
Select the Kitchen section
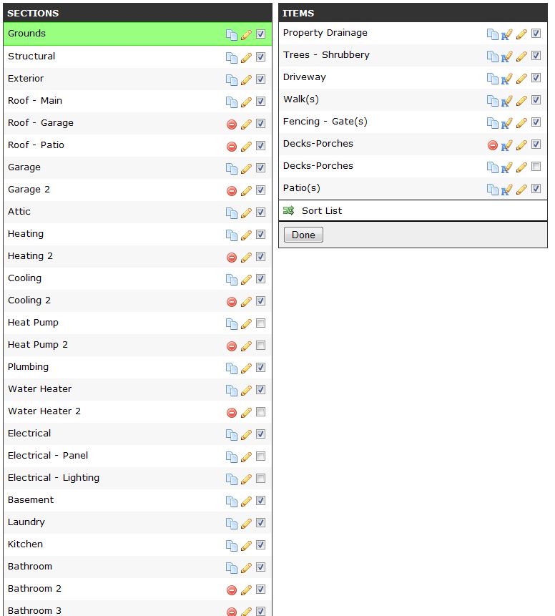(x=25, y=544)
